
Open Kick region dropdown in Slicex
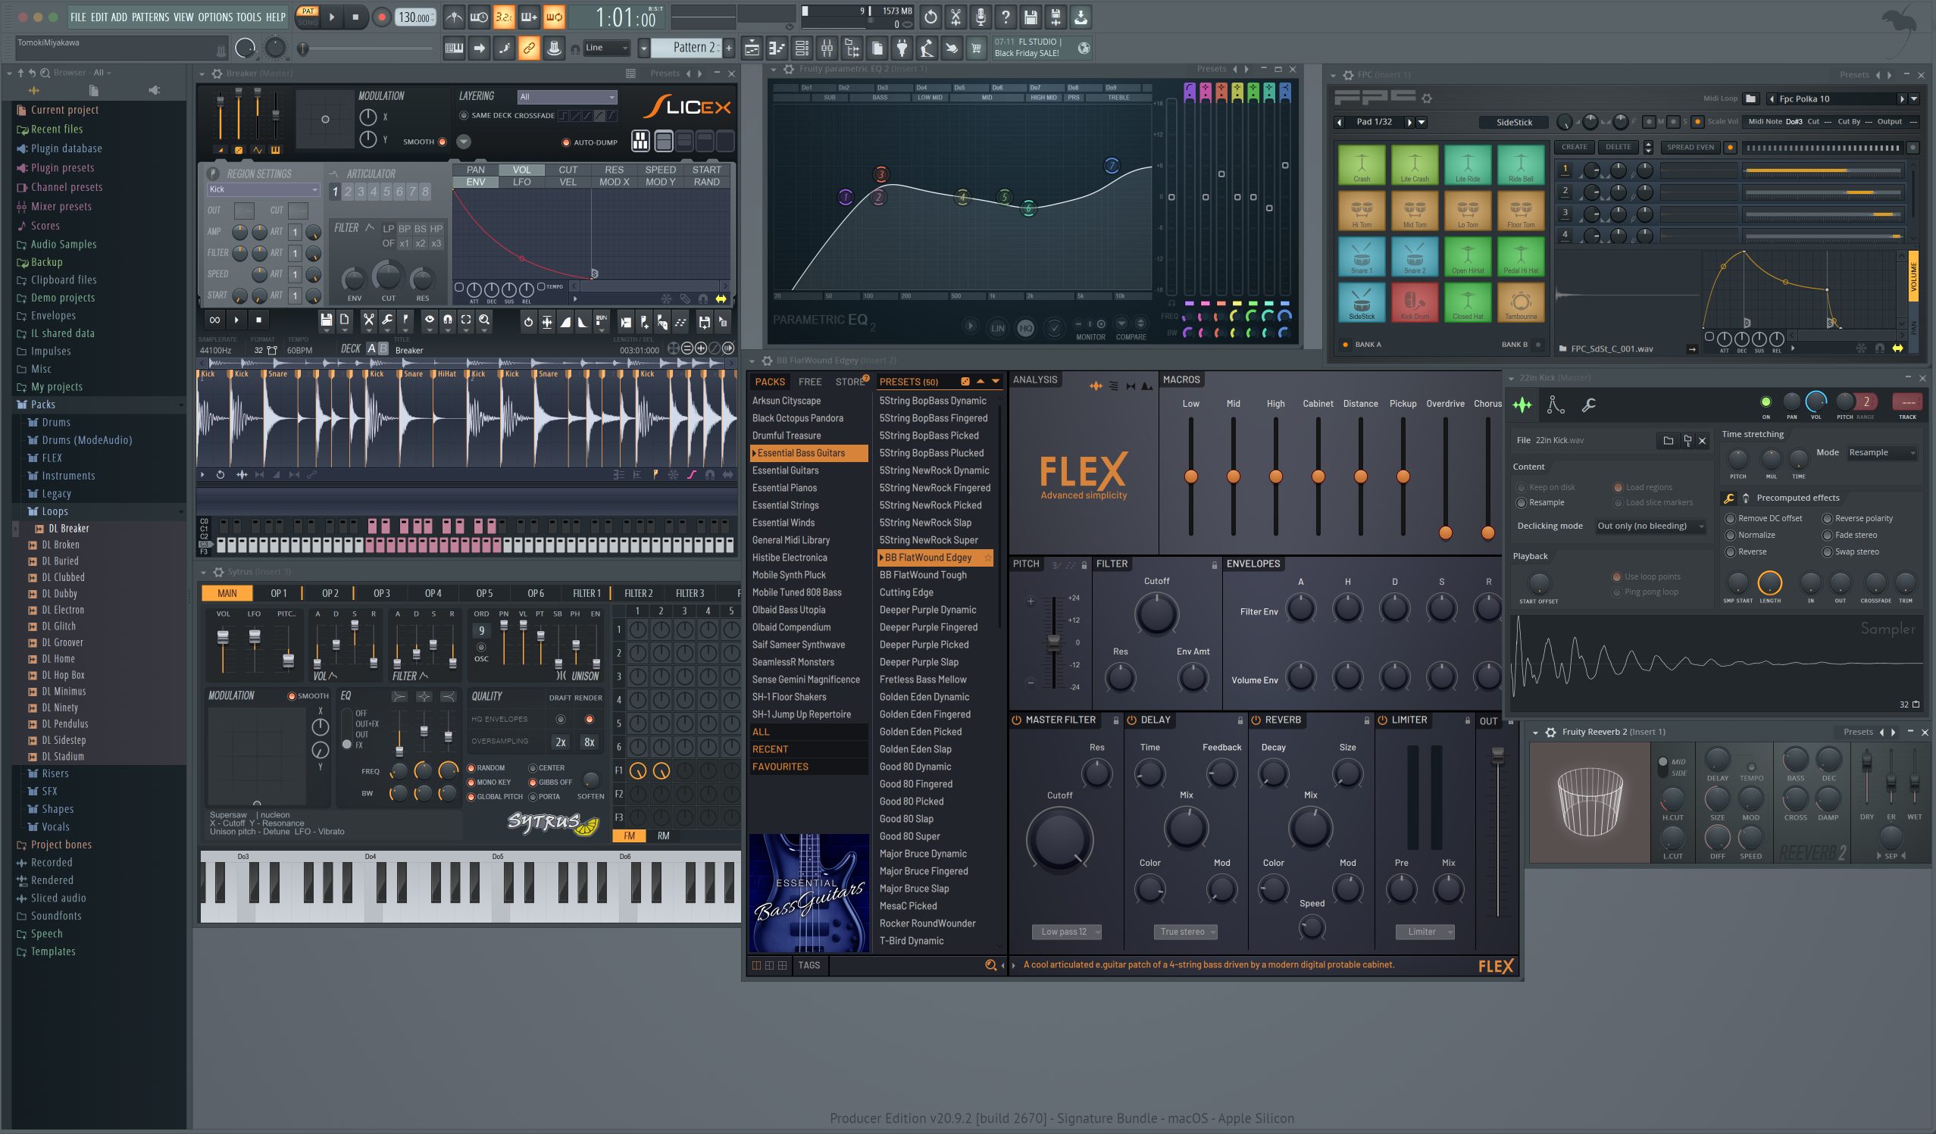coord(263,190)
